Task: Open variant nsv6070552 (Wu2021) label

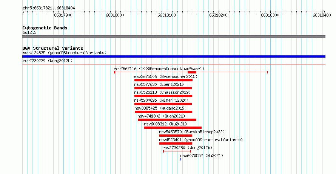Action: [x=202, y=156]
